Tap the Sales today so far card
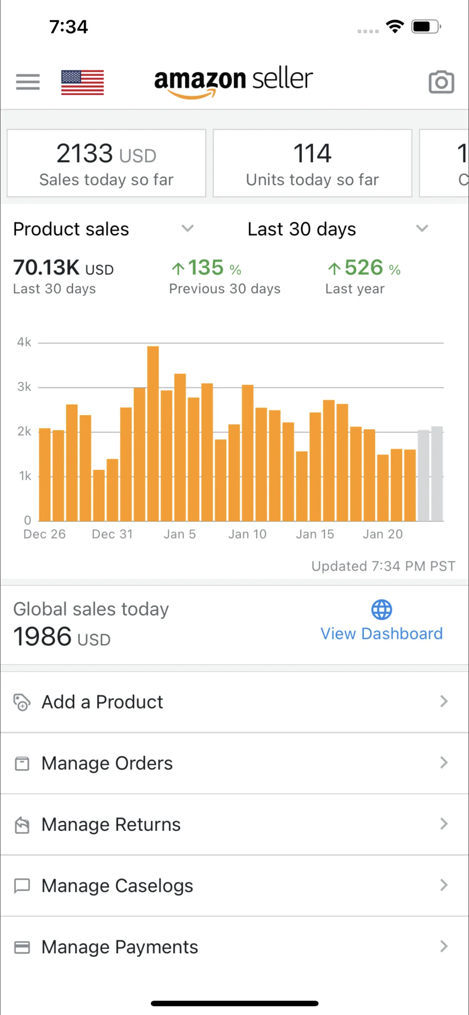The height and width of the screenshot is (1015, 469). pos(106,163)
